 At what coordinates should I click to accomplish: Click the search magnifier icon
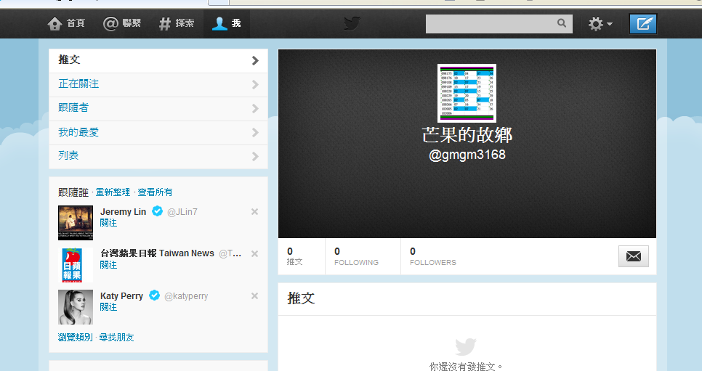562,23
